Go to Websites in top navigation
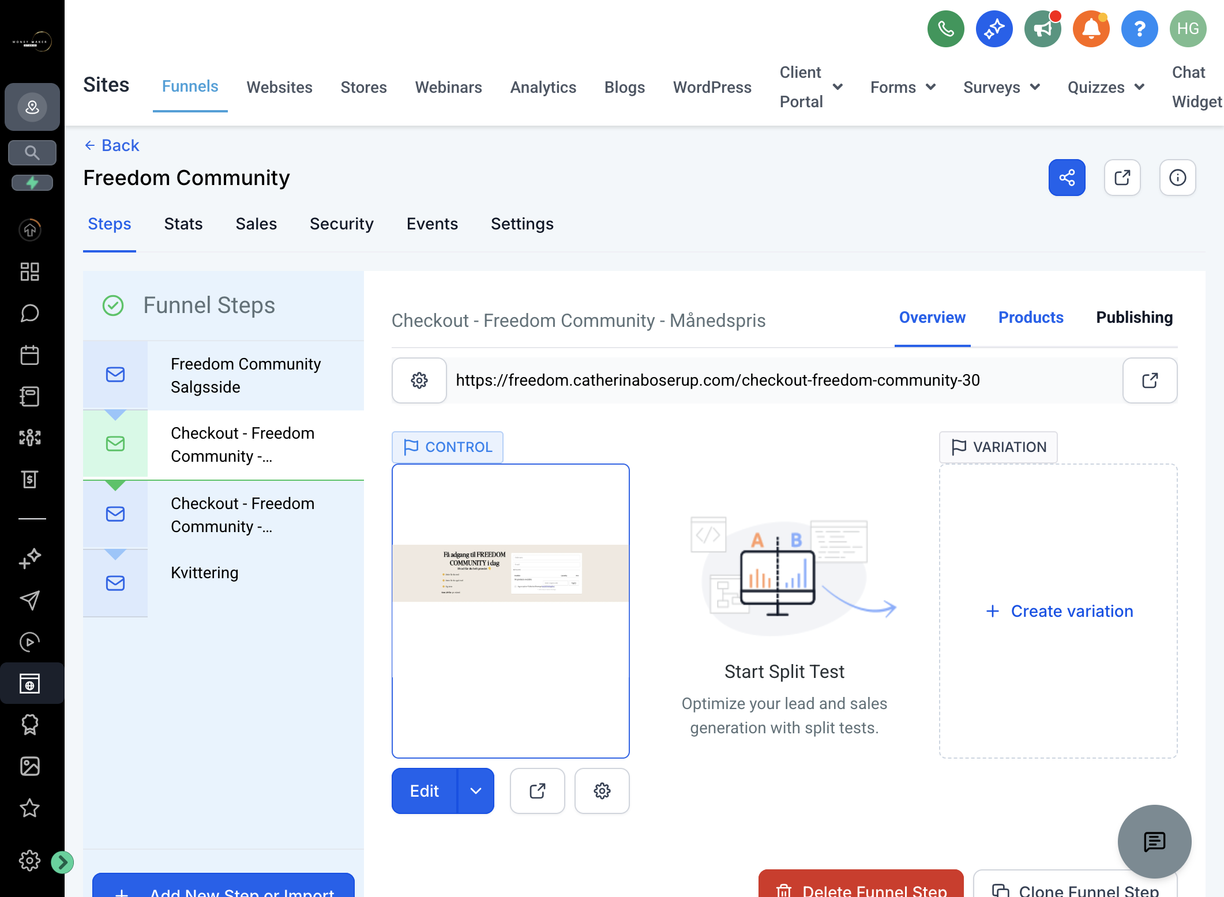This screenshot has width=1224, height=897. point(280,87)
